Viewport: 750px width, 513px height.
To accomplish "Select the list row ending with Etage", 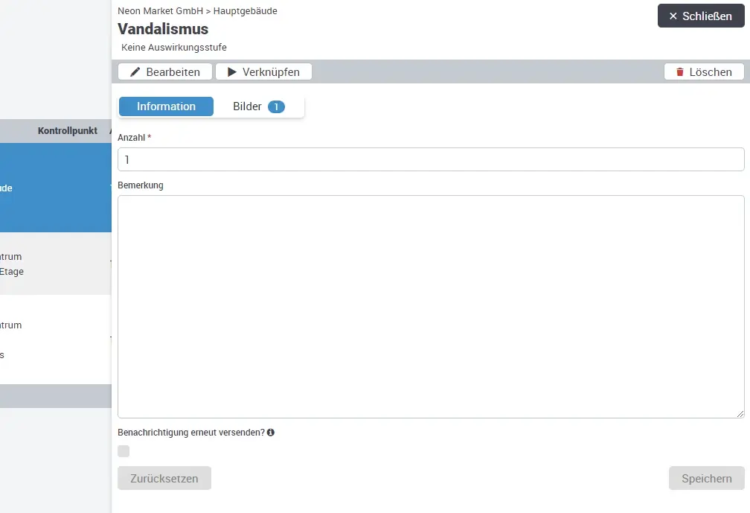I will (x=56, y=264).
